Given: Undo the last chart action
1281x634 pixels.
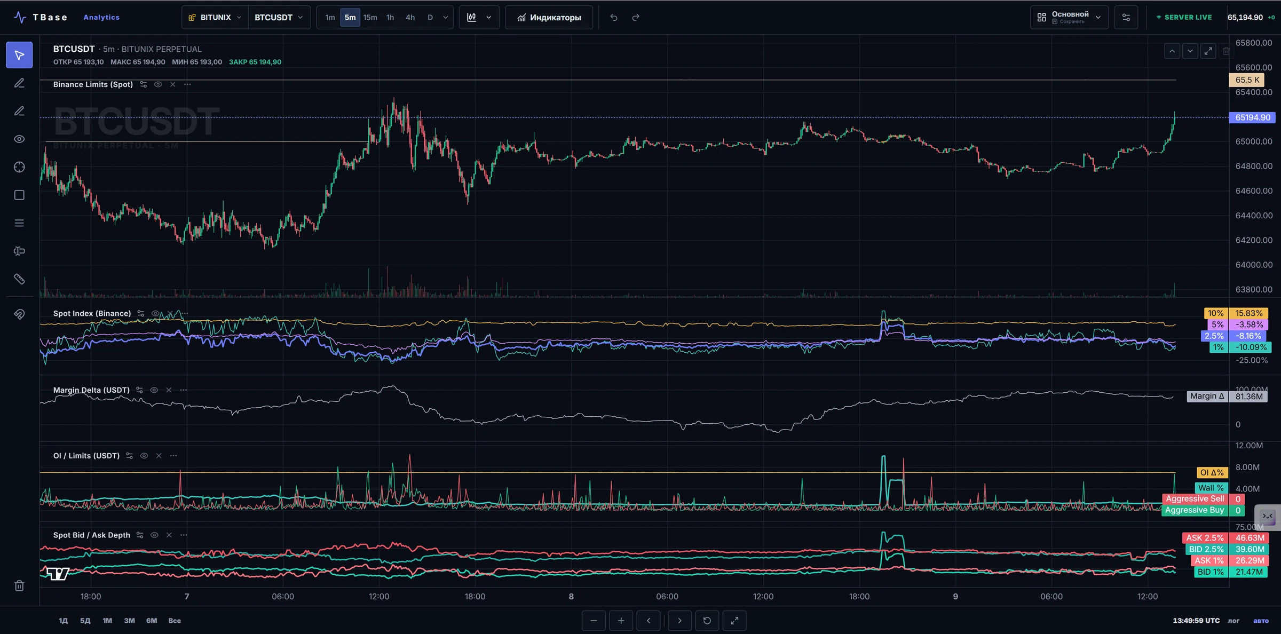Looking at the screenshot, I should pos(614,18).
